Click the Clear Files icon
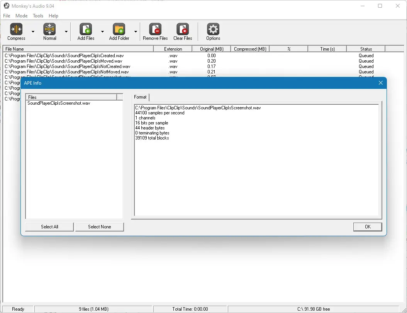Image resolution: width=407 pixels, height=313 pixels. 183,29
